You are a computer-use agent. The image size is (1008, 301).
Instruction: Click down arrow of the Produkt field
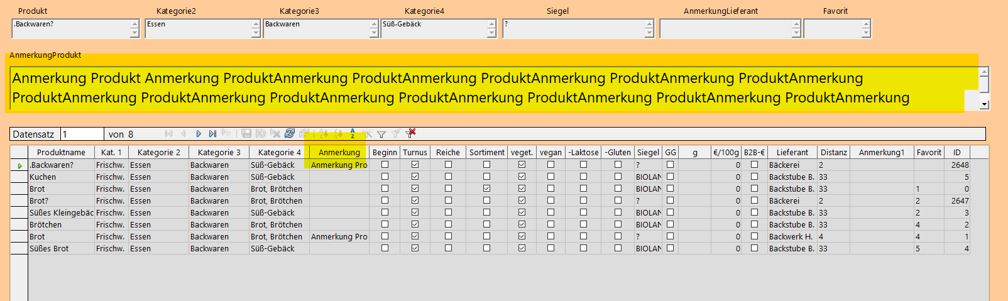tap(134, 33)
